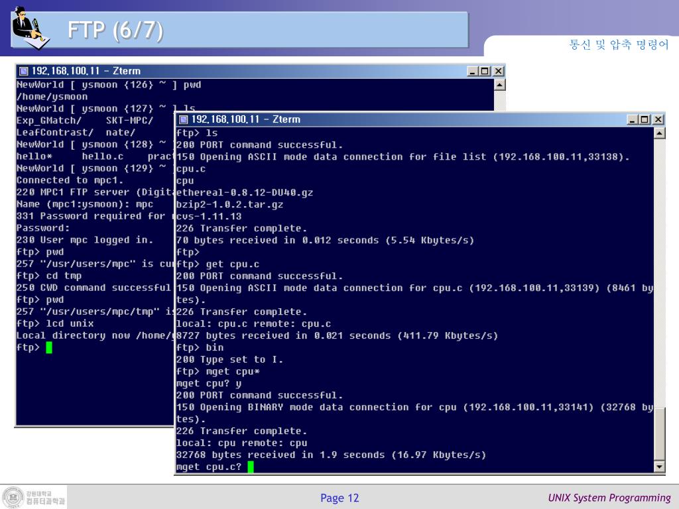Minimize the front Zterm window
679x509 pixels.
pos(633,119)
